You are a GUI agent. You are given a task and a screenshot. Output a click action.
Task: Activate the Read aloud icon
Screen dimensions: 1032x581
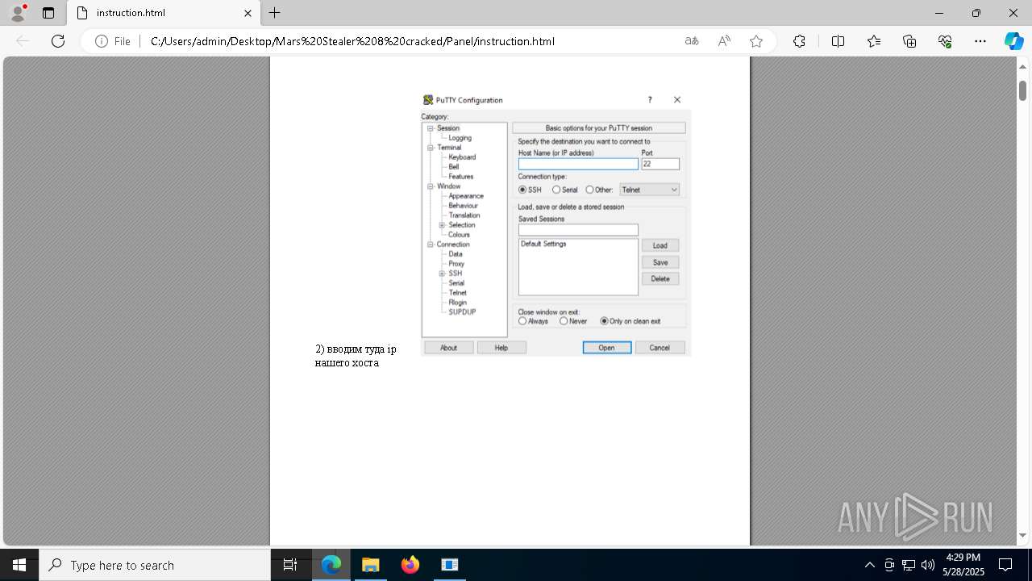(x=724, y=41)
